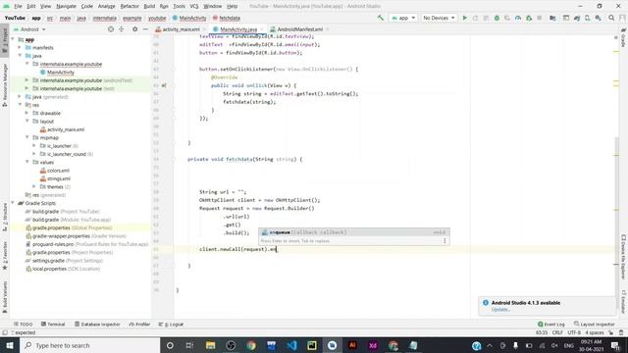Open the No Devices selector dropdown
This screenshot has height=353, width=628.
[x=439, y=18]
